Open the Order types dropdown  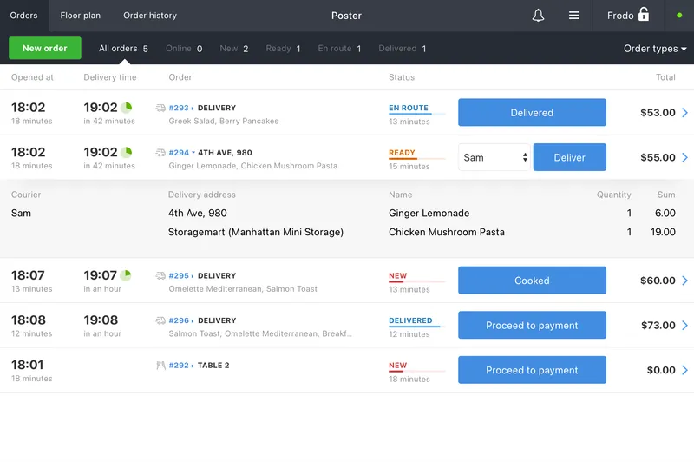click(x=655, y=49)
